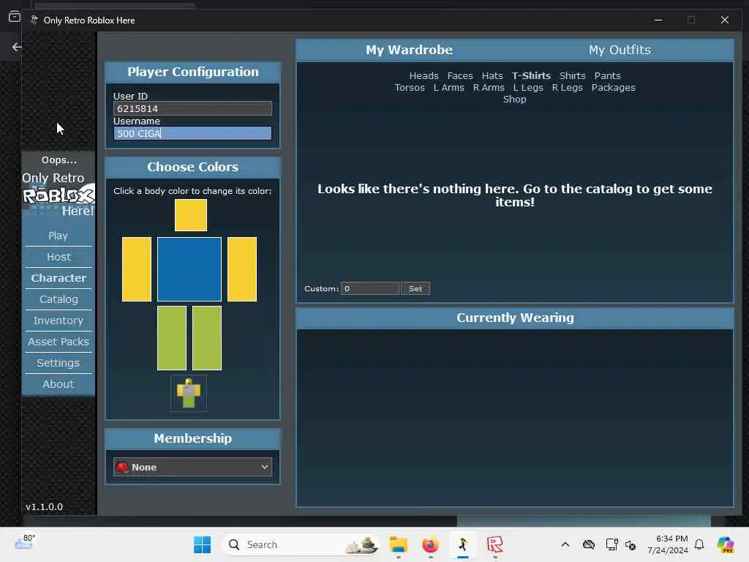The height and width of the screenshot is (562, 749).
Task: Click the app icon in the title bar
Action: (34, 20)
